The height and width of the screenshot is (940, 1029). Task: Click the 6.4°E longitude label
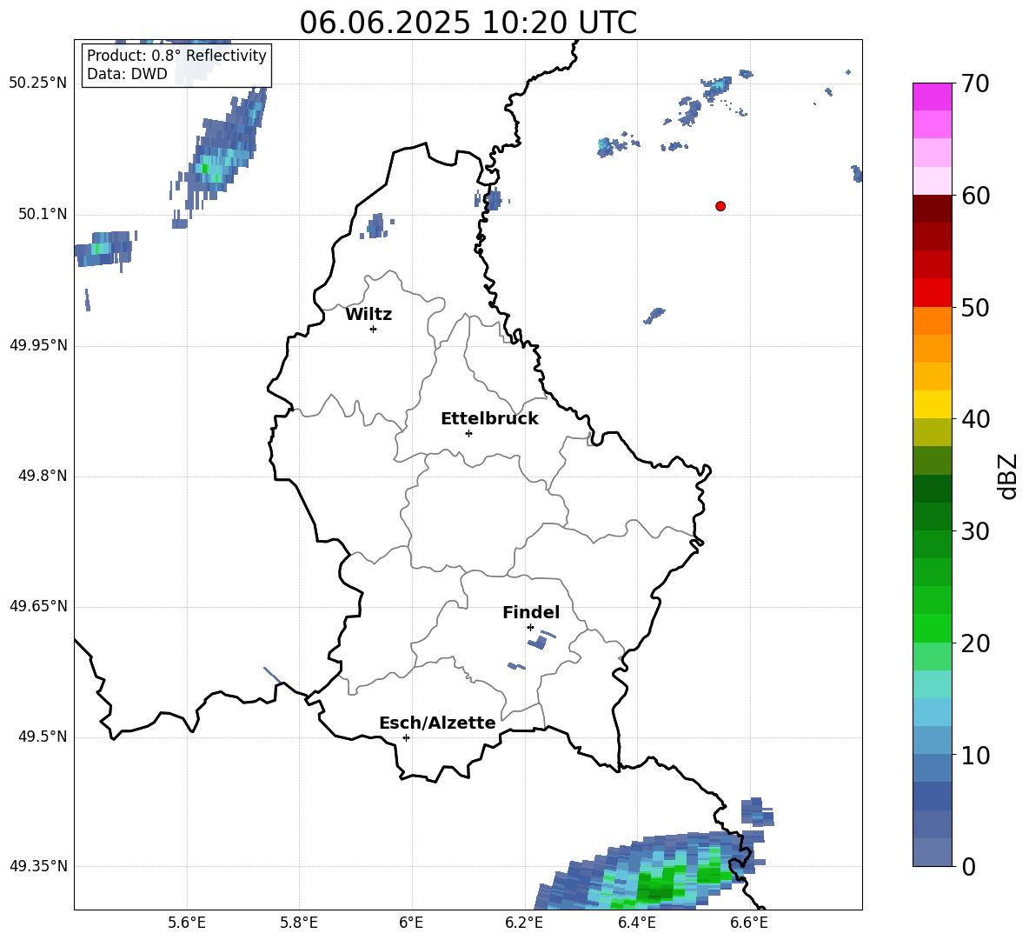tap(636, 923)
